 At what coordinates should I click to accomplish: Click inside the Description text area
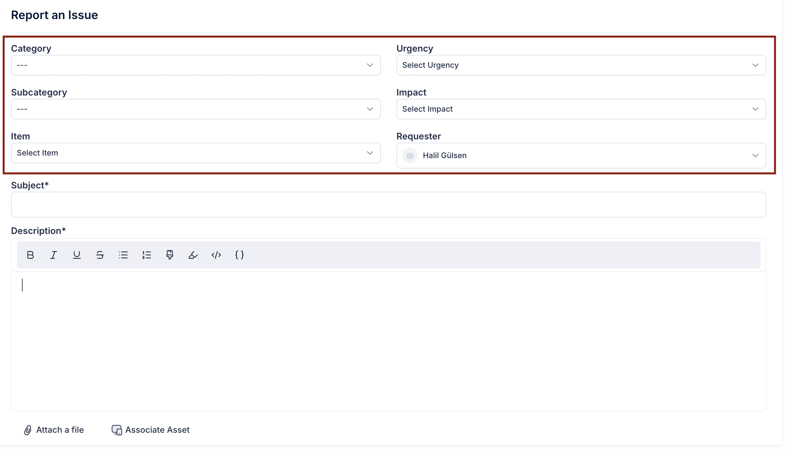[x=388, y=341]
